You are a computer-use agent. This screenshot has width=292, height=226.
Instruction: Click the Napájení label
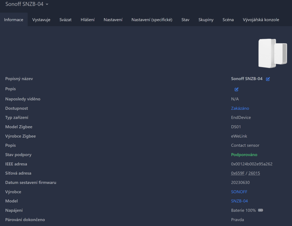pyautogui.click(x=14, y=210)
